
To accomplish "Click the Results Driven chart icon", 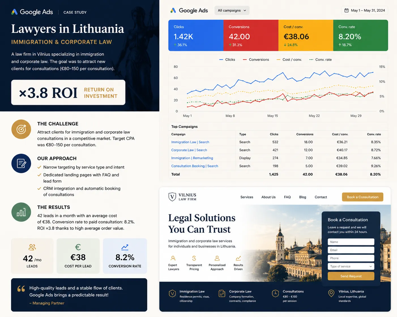I will [238, 258].
